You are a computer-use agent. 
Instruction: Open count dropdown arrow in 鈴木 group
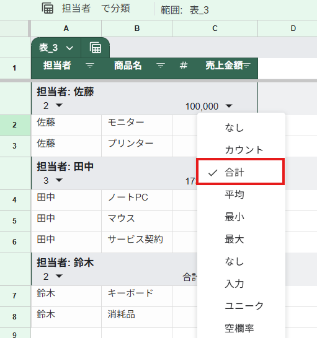tap(59, 276)
